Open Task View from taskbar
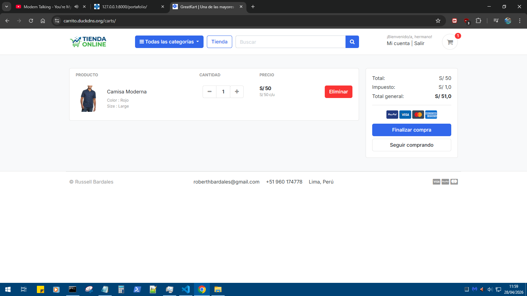Image resolution: width=527 pixels, height=296 pixels. [x=24, y=289]
